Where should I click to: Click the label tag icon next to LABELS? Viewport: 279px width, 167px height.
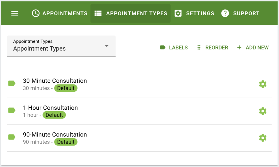pos(163,47)
